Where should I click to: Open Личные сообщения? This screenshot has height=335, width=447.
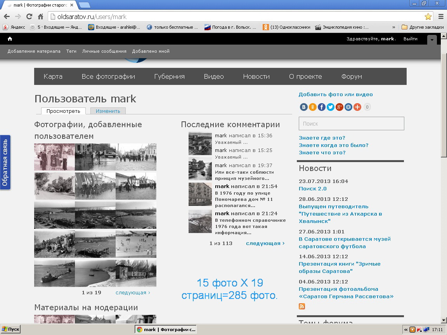(x=104, y=51)
